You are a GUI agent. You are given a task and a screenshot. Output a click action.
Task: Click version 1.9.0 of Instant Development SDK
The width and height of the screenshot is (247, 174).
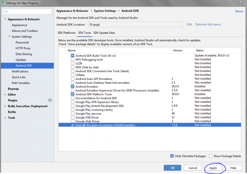174,106
